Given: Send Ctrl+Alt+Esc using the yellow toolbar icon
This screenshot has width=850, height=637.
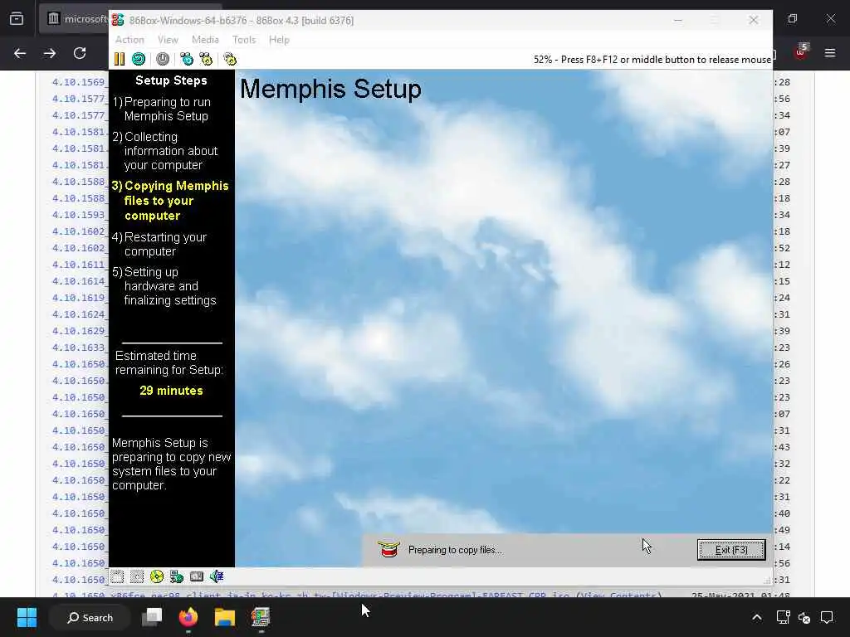Looking at the screenshot, I should coord(206,59).
